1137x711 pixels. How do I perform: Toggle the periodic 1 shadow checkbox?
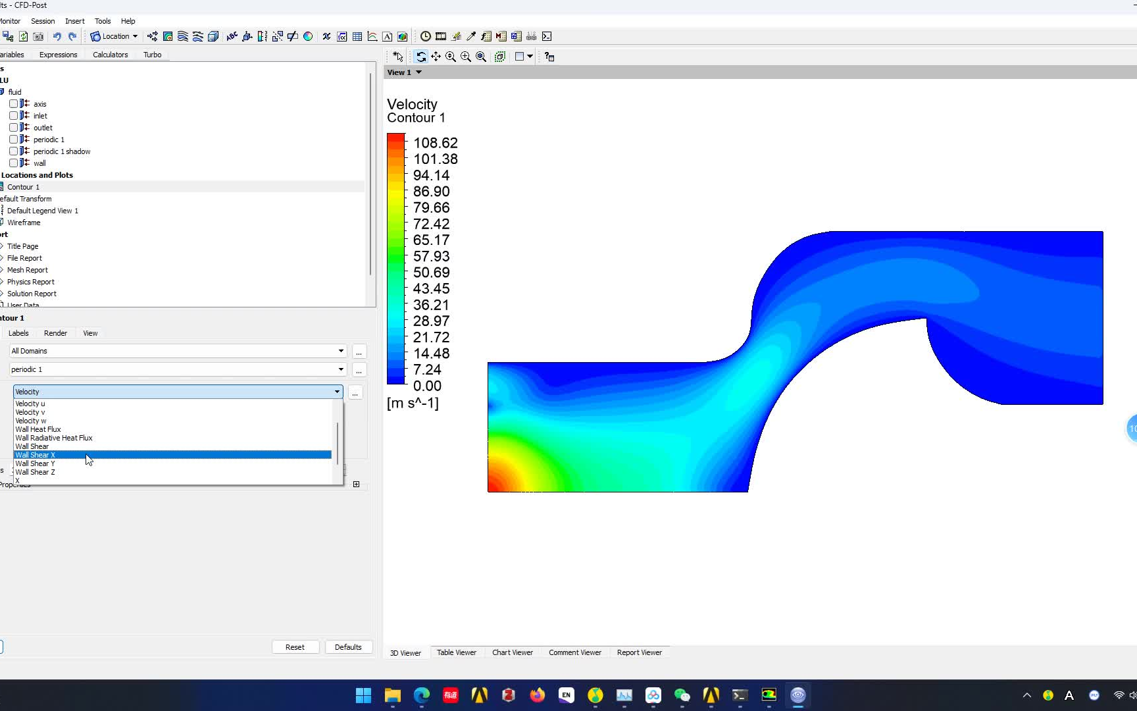click(x=14, y=151)
